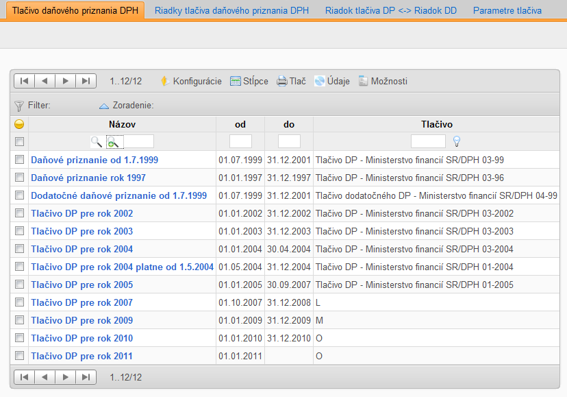
Task: Open Konfigurácie settings
Action: 191,81
